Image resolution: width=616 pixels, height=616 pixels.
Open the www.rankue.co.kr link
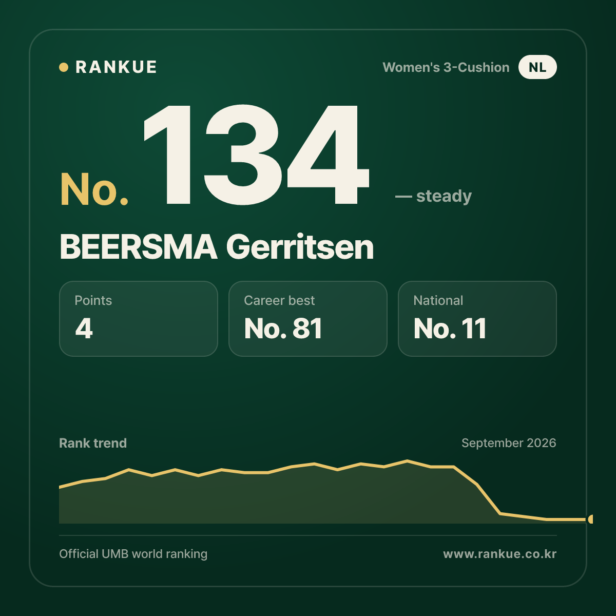pos(500,554)
